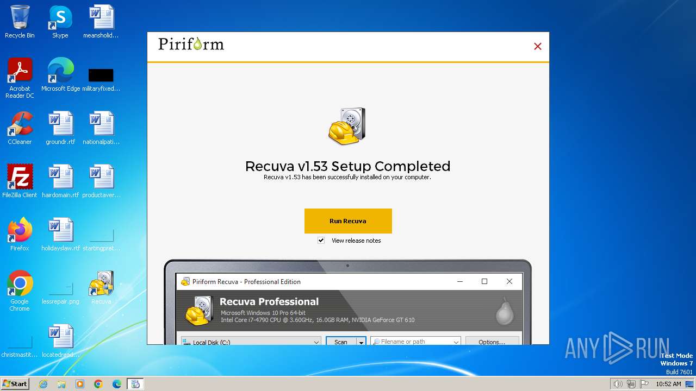Select the Google Chrome desktop shortcut
Image resolution: width=696 pixels, height=391 pixels.
[20, 292]
